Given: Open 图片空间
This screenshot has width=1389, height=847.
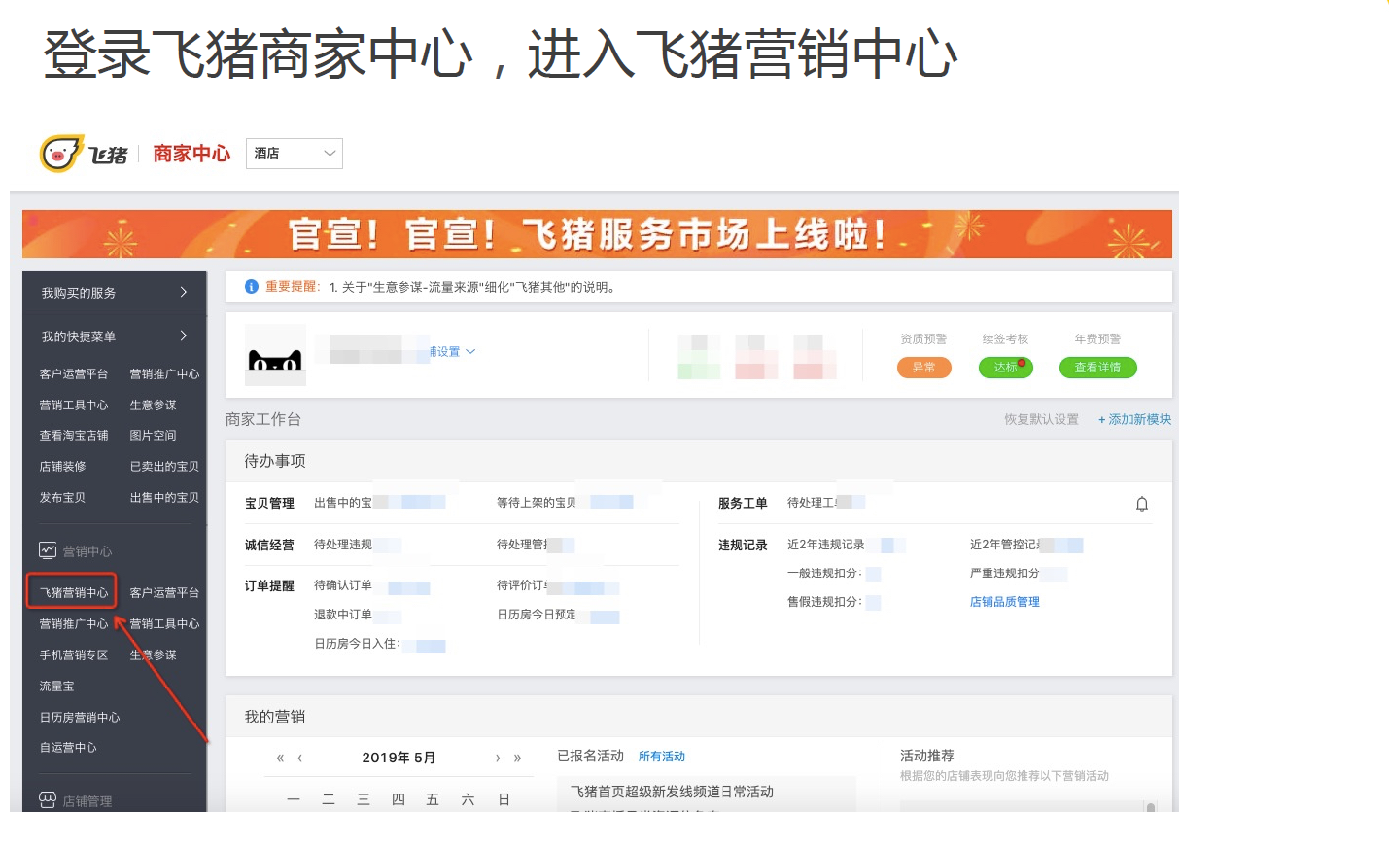Looking at the screenshot, I should tap(154, 436).
